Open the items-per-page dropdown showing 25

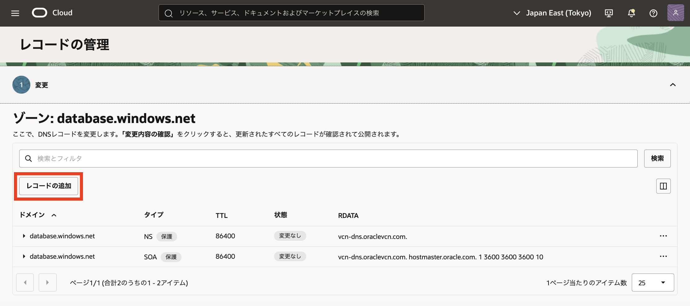(x=653, y=282)
